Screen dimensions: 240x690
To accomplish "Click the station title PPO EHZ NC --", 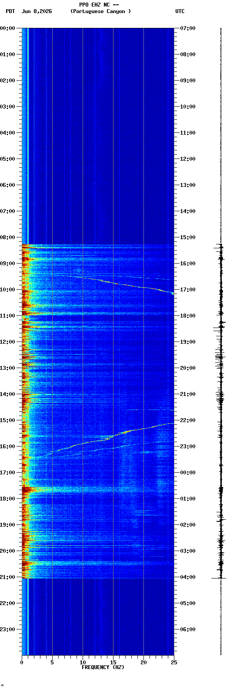I will coord(99,4).
